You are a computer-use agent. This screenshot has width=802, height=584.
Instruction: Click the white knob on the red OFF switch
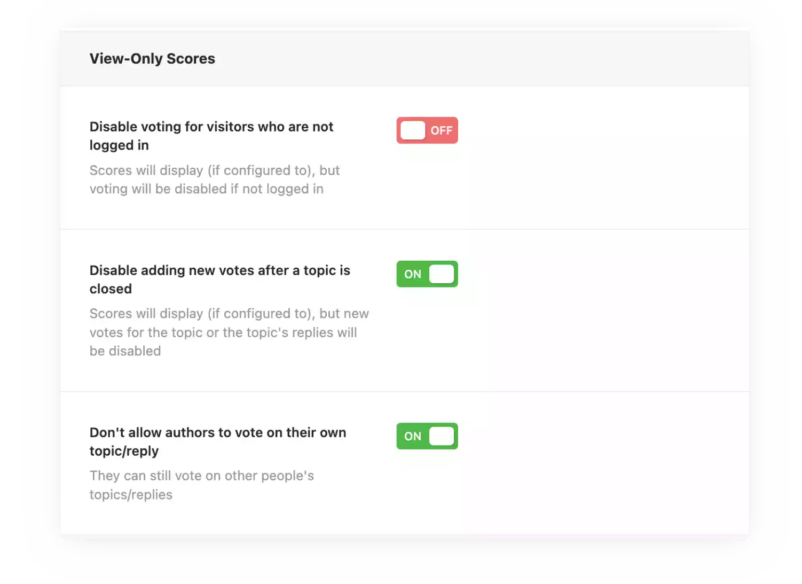click(x=413, y=130)
